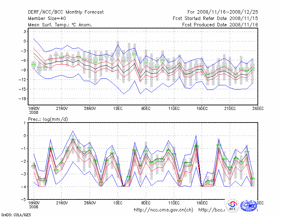281x217 pixels.
Task: Click the -5 value on precipitation y-axis
Action: tap(24, 199)
